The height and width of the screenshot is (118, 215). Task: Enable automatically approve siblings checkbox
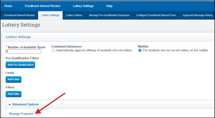53,50
